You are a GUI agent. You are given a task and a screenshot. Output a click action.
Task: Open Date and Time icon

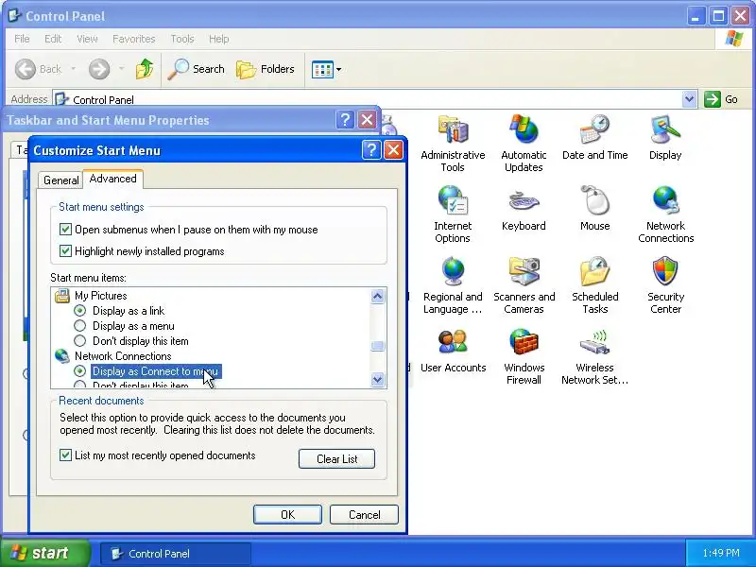pos(595,129)
